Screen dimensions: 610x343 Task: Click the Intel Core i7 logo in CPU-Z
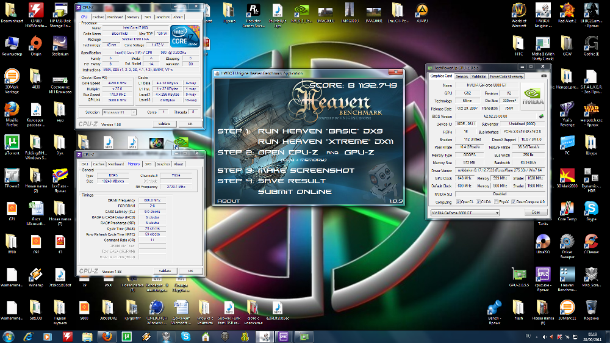pos(185,36)
